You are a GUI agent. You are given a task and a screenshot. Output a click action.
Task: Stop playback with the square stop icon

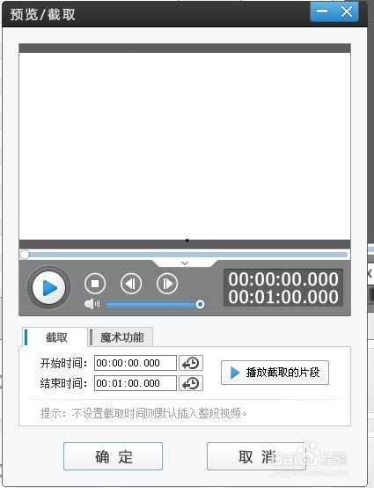[95, 284]
